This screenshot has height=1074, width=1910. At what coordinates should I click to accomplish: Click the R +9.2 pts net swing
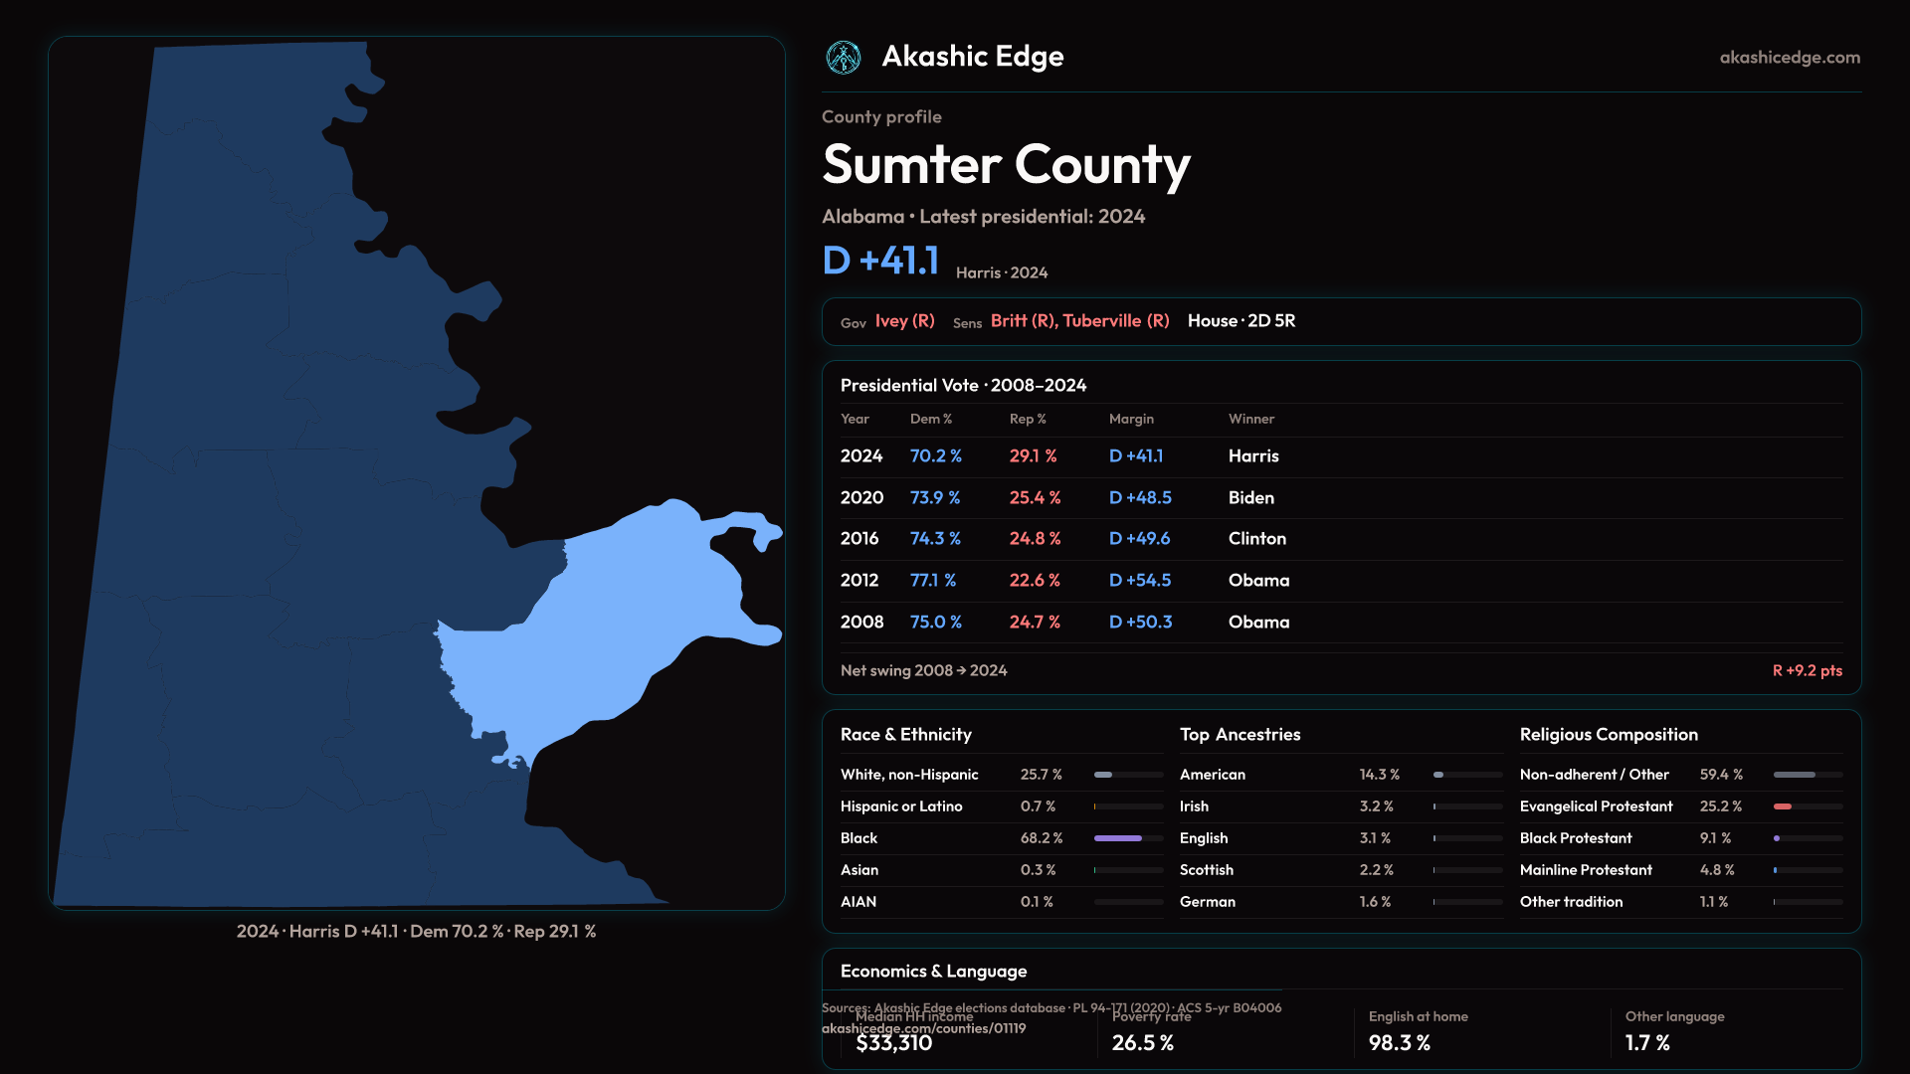pos(1807,671)
